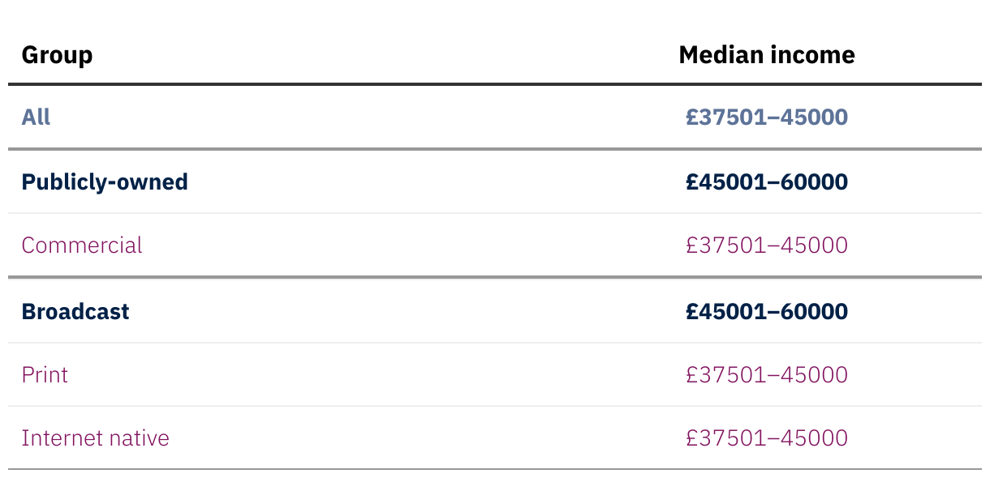Click the Median income column header
Viewport: 990px width, 478px height.
tap(766, 55)
